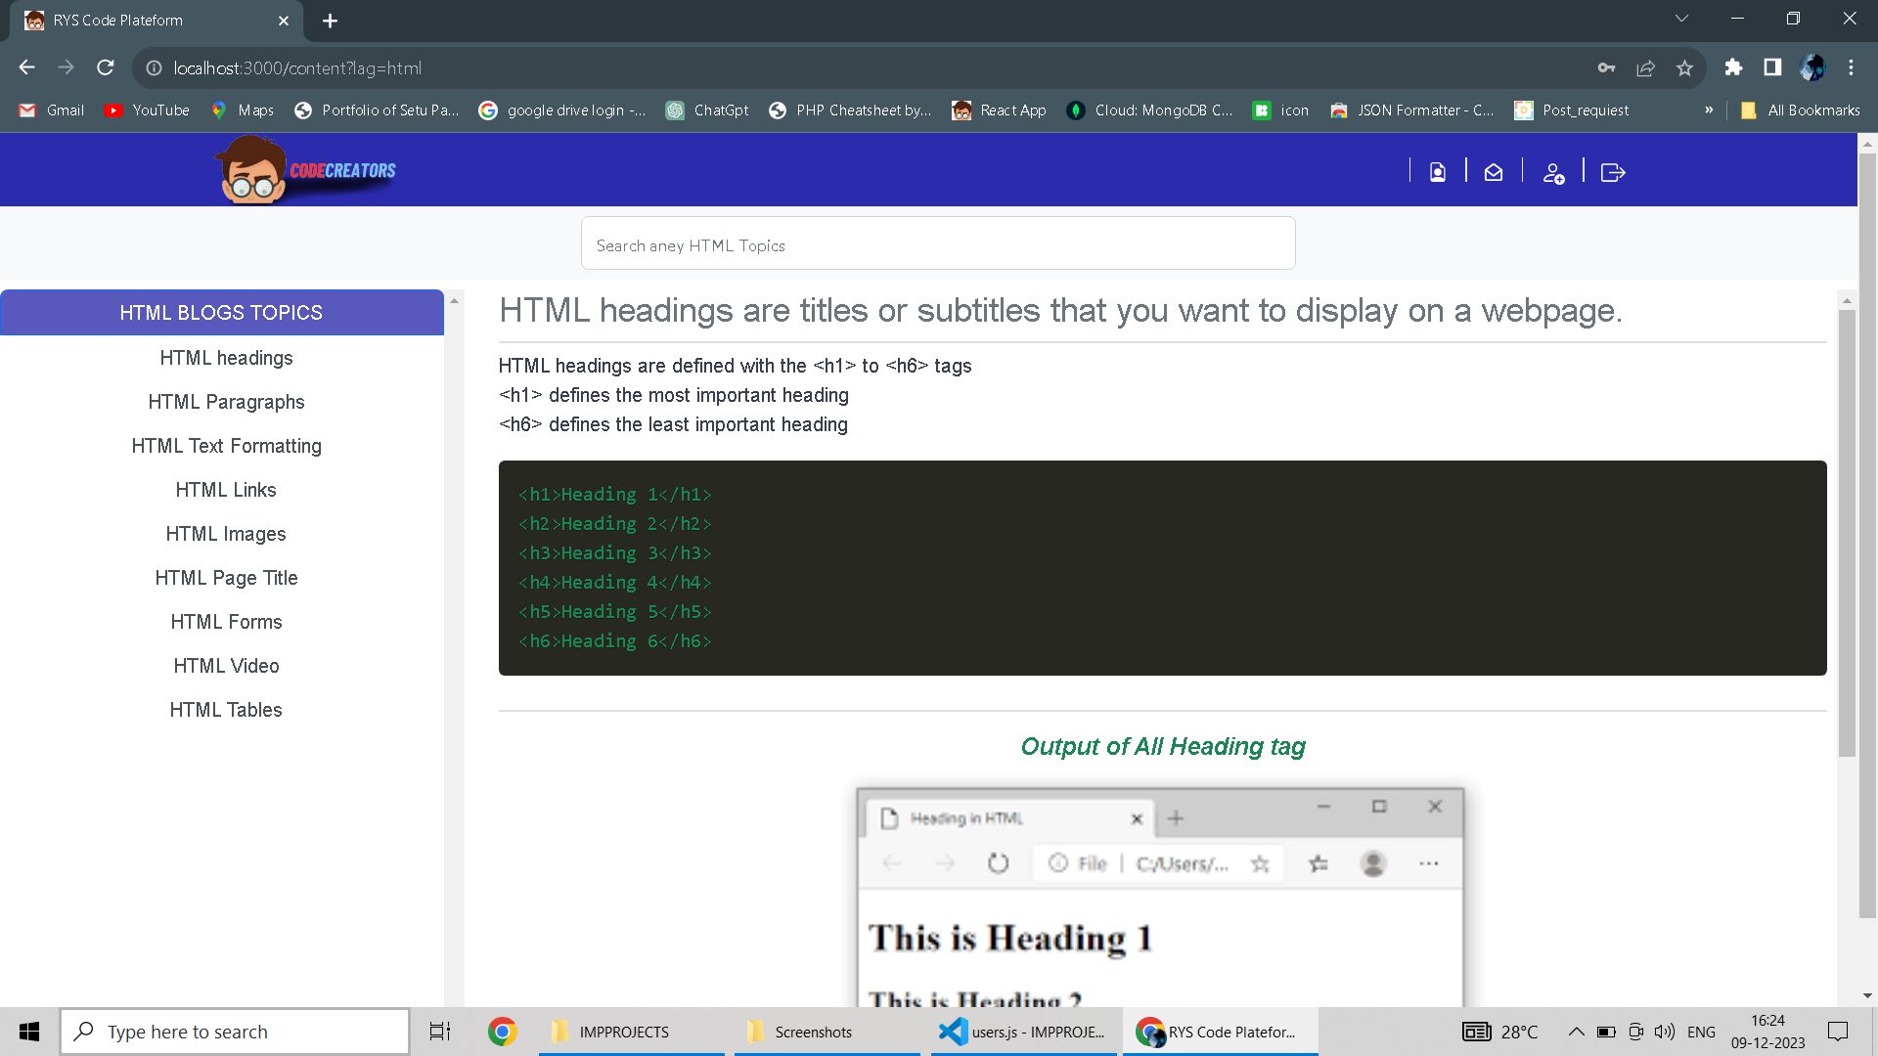The height and width of the screenshot is (1056, 1878).
Task: Focus the Search HTML Topics field
Action: pyautogui.click(x=937, y=244)
